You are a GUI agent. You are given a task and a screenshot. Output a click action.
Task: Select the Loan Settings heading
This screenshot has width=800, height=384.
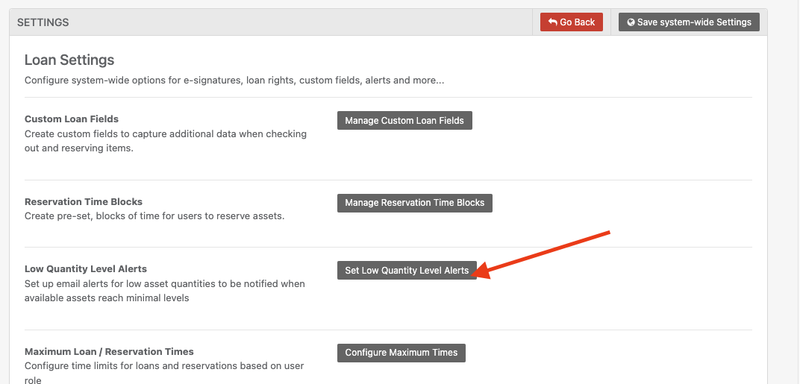[x=69, y=60]
